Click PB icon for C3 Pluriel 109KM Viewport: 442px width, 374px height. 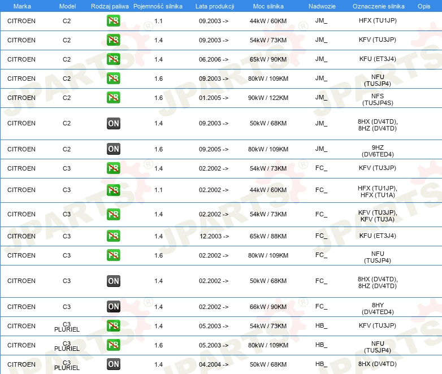pyautogui.click(x=113, y=345)
